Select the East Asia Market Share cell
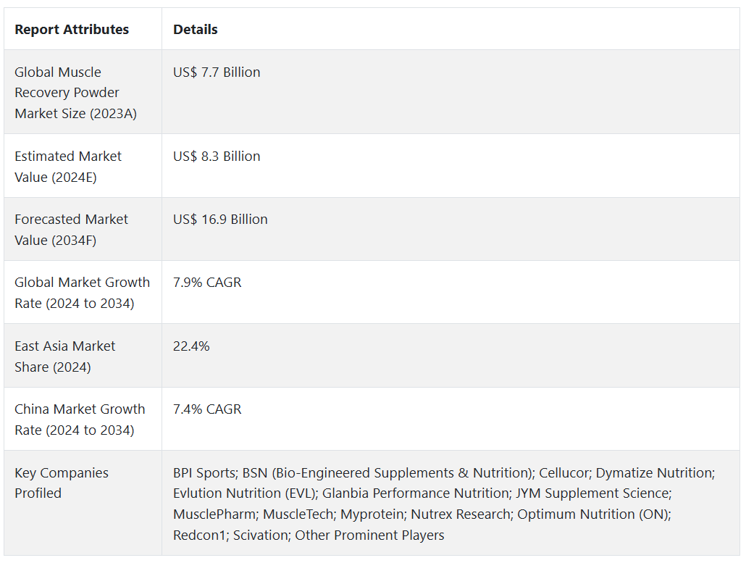The width and height of the screenshot is (746, 563). [x=65, y=356]
